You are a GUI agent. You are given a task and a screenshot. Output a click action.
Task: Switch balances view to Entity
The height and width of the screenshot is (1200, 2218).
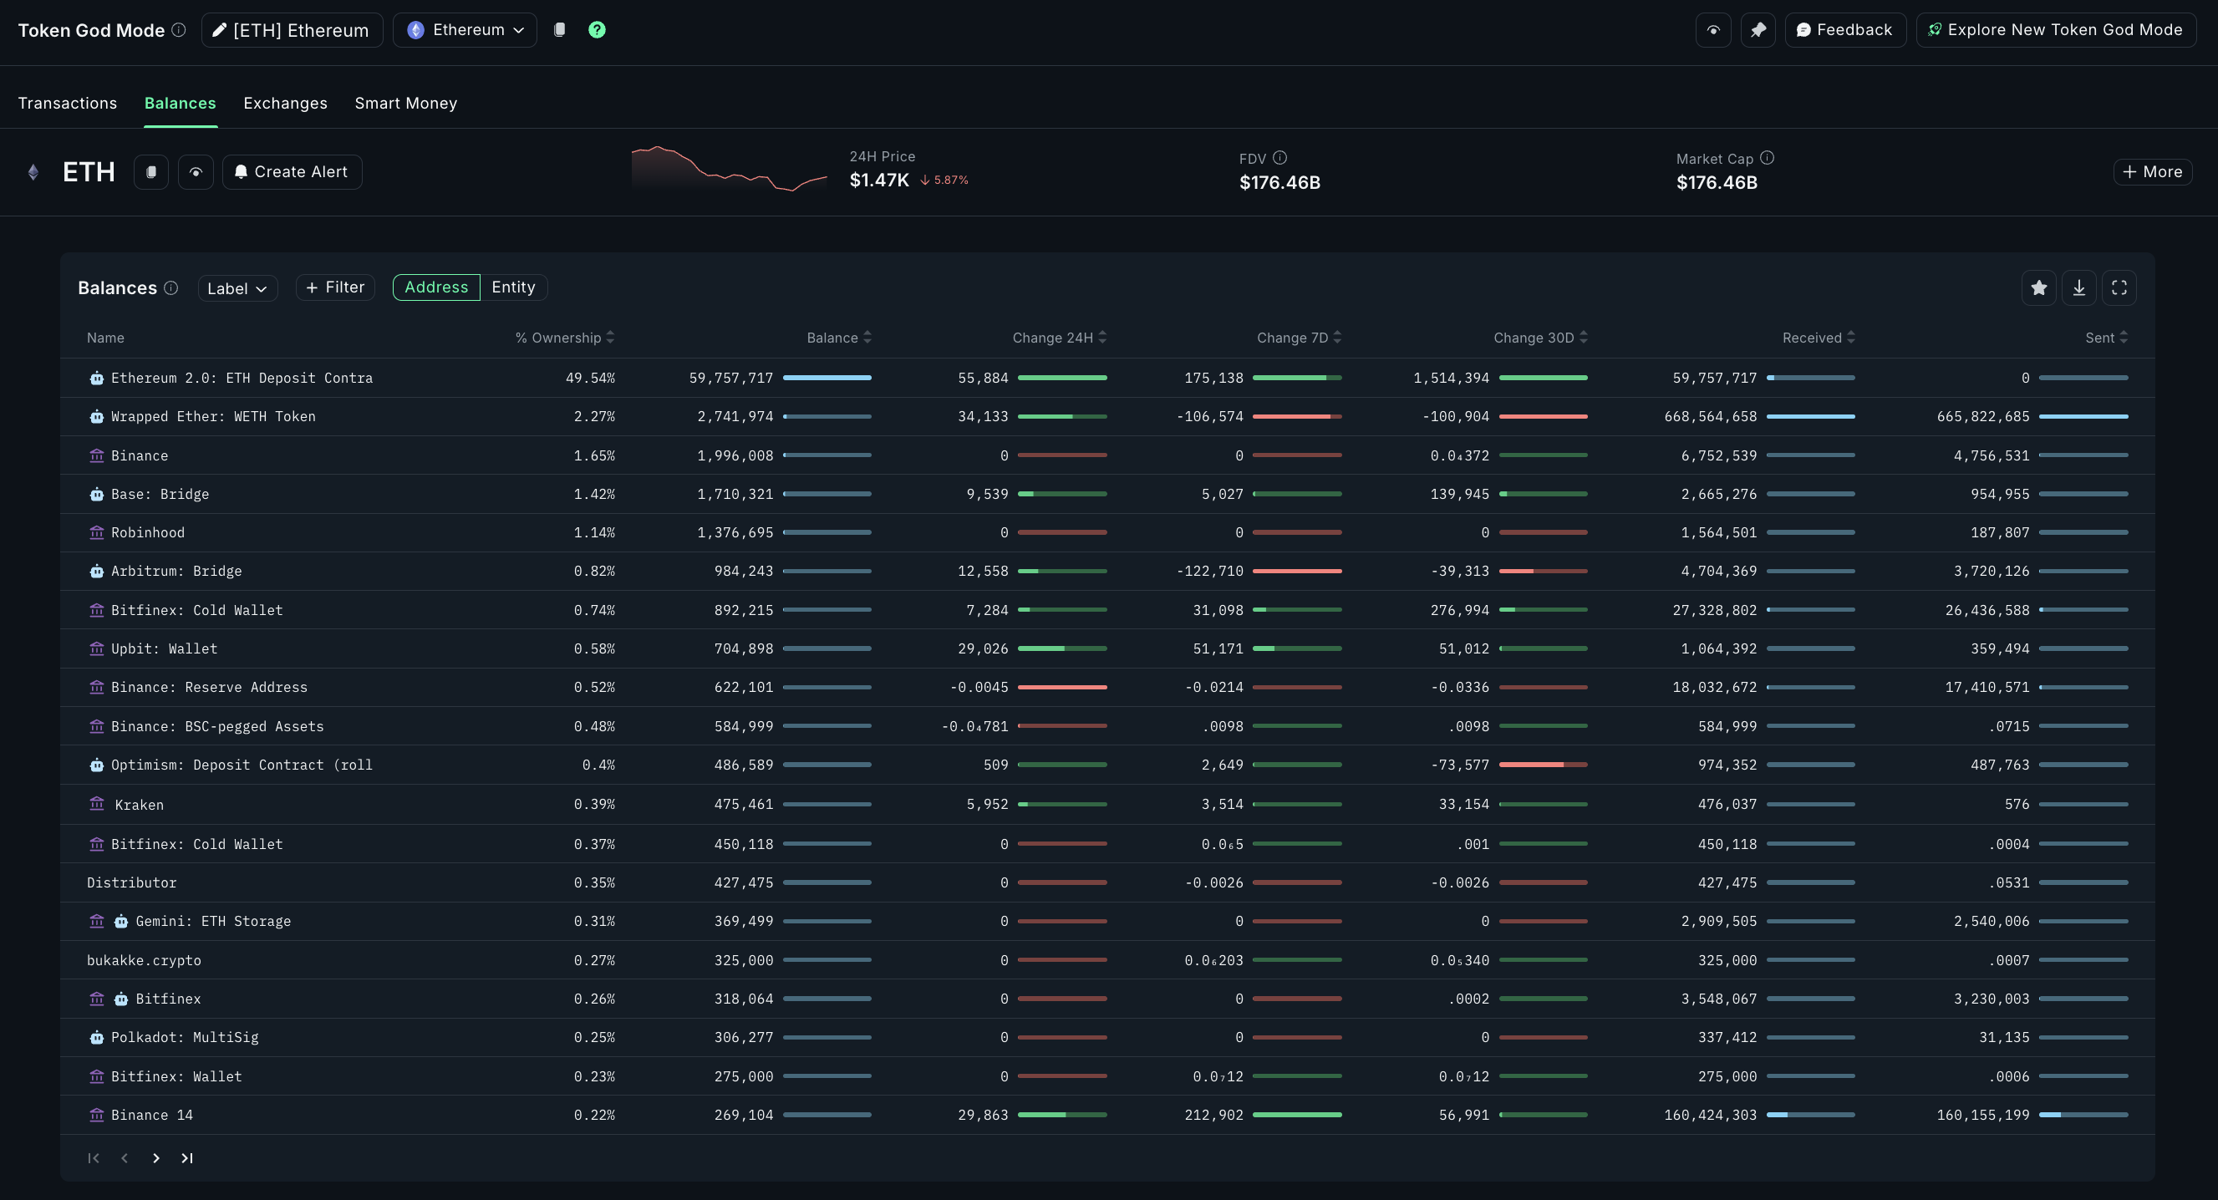[x=513, y=287]
